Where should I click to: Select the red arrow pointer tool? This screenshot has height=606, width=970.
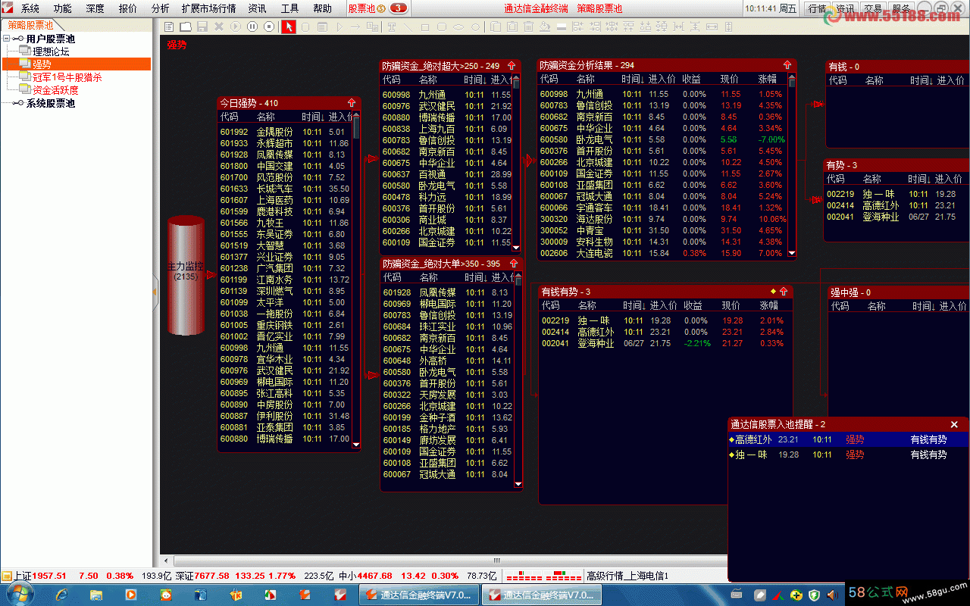click(289, 27)
